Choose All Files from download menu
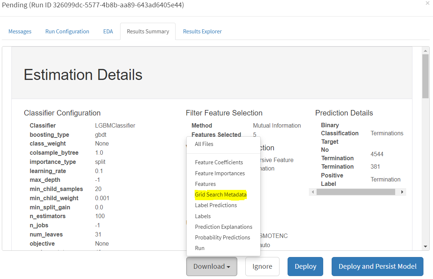This screenshot has height=279, width=433. [x=204, y=144]
